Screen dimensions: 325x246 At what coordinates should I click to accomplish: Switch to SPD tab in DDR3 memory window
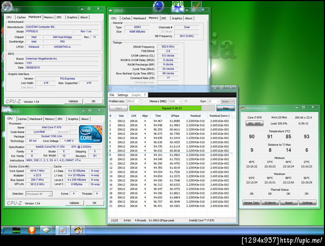(163, 18)
